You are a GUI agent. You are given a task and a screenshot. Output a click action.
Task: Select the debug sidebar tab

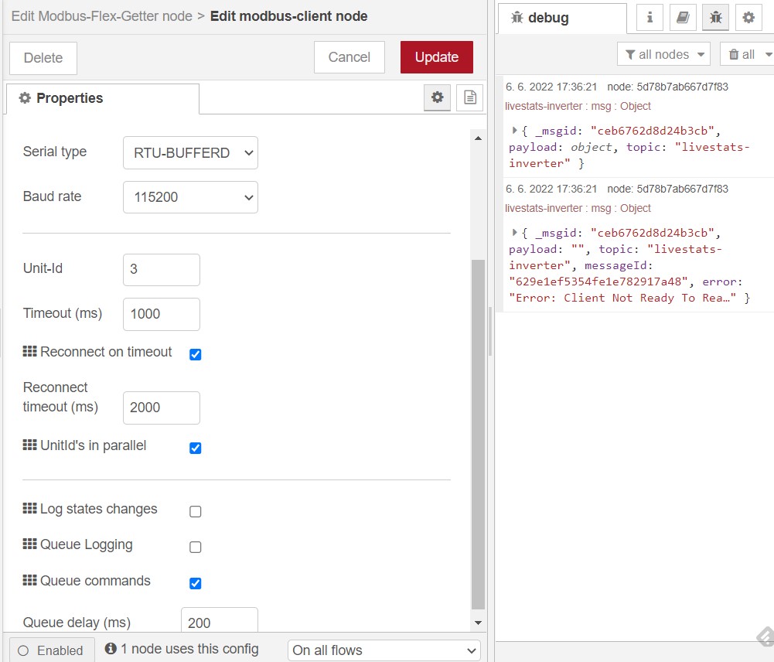click(x=562, y=19)
